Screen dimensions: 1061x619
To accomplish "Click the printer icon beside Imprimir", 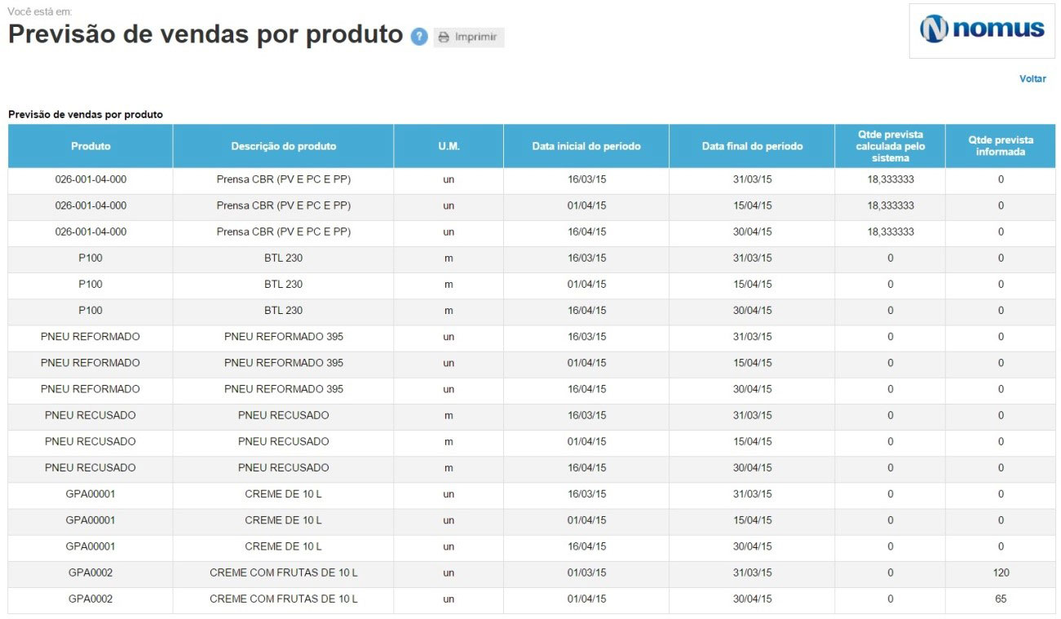I will click(444, 38).
